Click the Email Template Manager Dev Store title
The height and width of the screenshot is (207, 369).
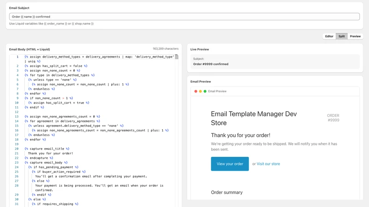pyautogui.click(x=254, y=118)
